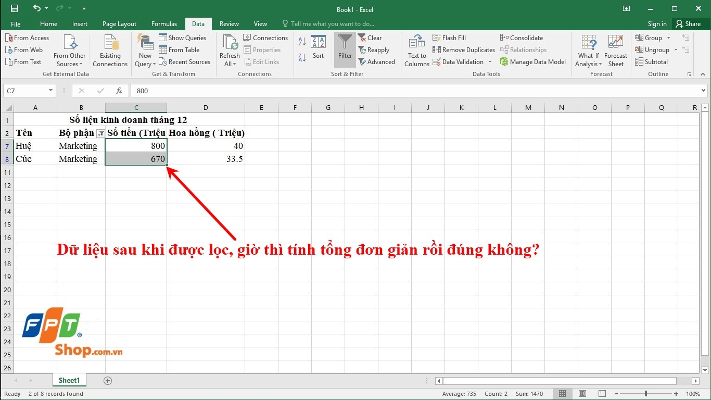Switch to the Formulas tab
The height and width of the screenshot is (400, 711).
point(164,24)
